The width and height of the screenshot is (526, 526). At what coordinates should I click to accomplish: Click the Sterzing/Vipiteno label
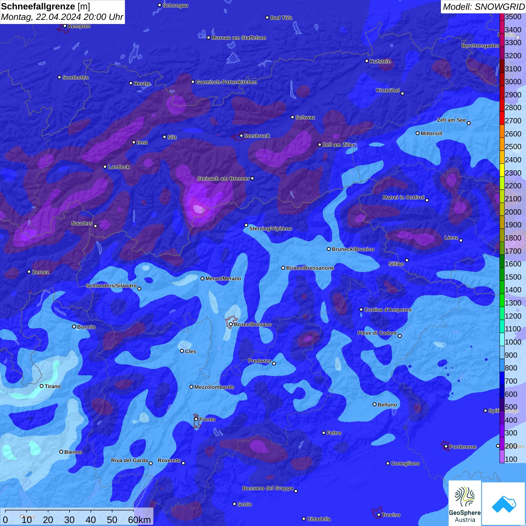[271, 228]
